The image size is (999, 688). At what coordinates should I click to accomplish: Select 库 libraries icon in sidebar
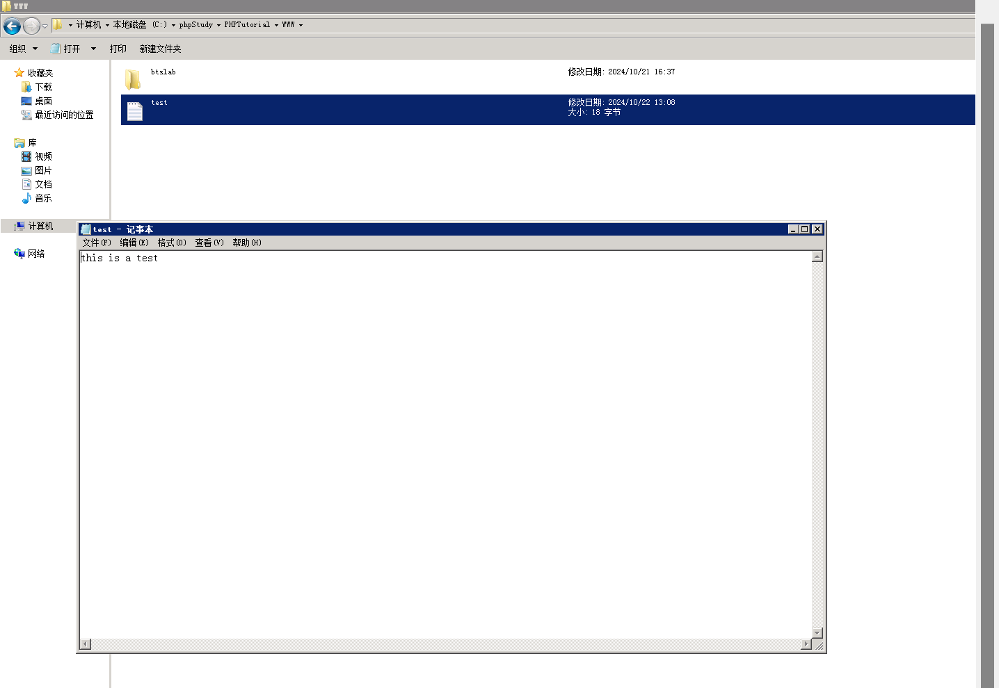tap(19, 142)
